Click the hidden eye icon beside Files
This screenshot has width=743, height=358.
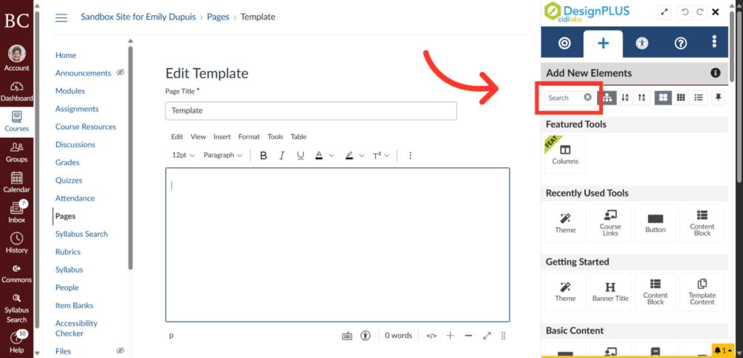click(120, 351)
